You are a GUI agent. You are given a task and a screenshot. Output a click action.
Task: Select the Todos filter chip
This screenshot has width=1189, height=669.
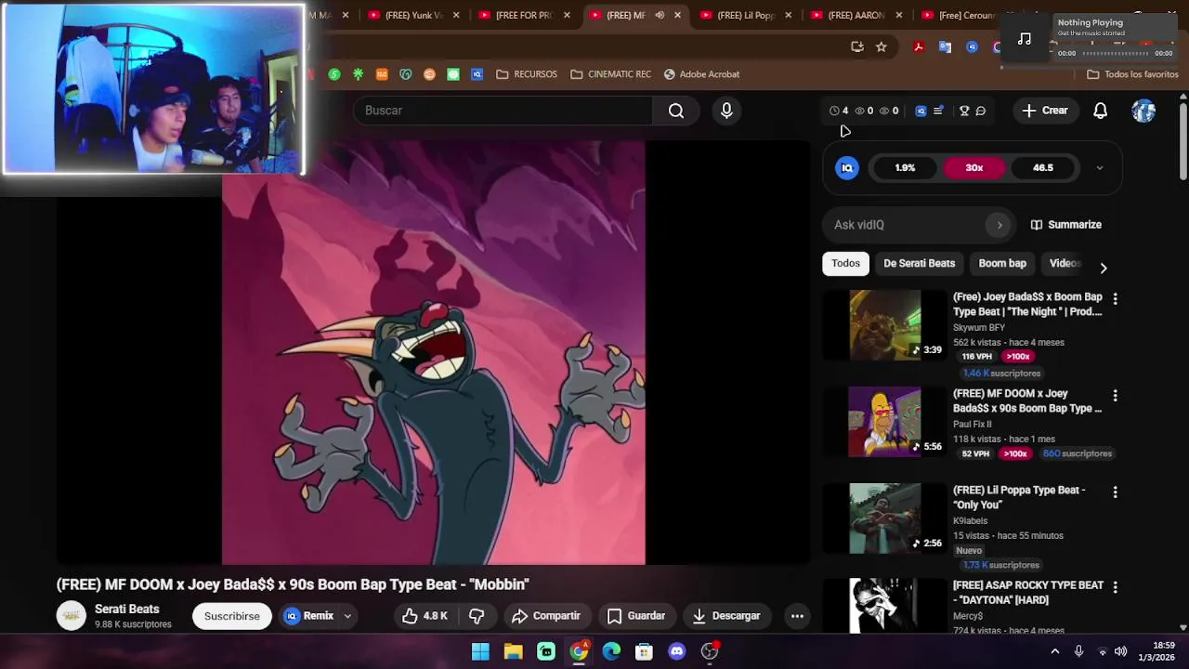845,264
